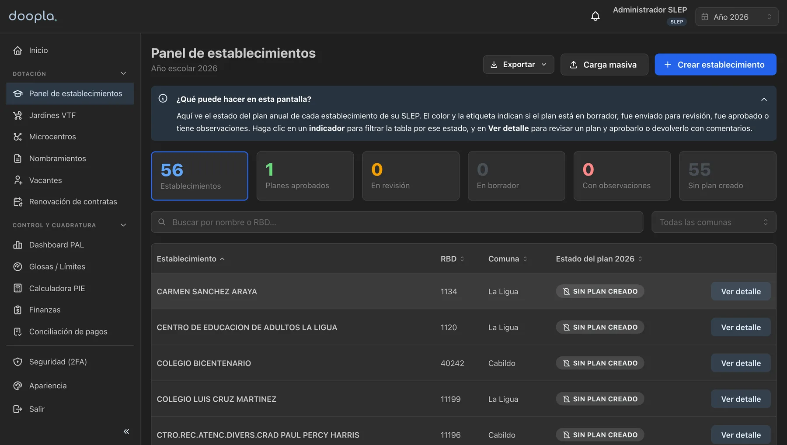787x445 pixels.
Task: Filter by Con observaciones indicator
Action: [x=622, y=176]
